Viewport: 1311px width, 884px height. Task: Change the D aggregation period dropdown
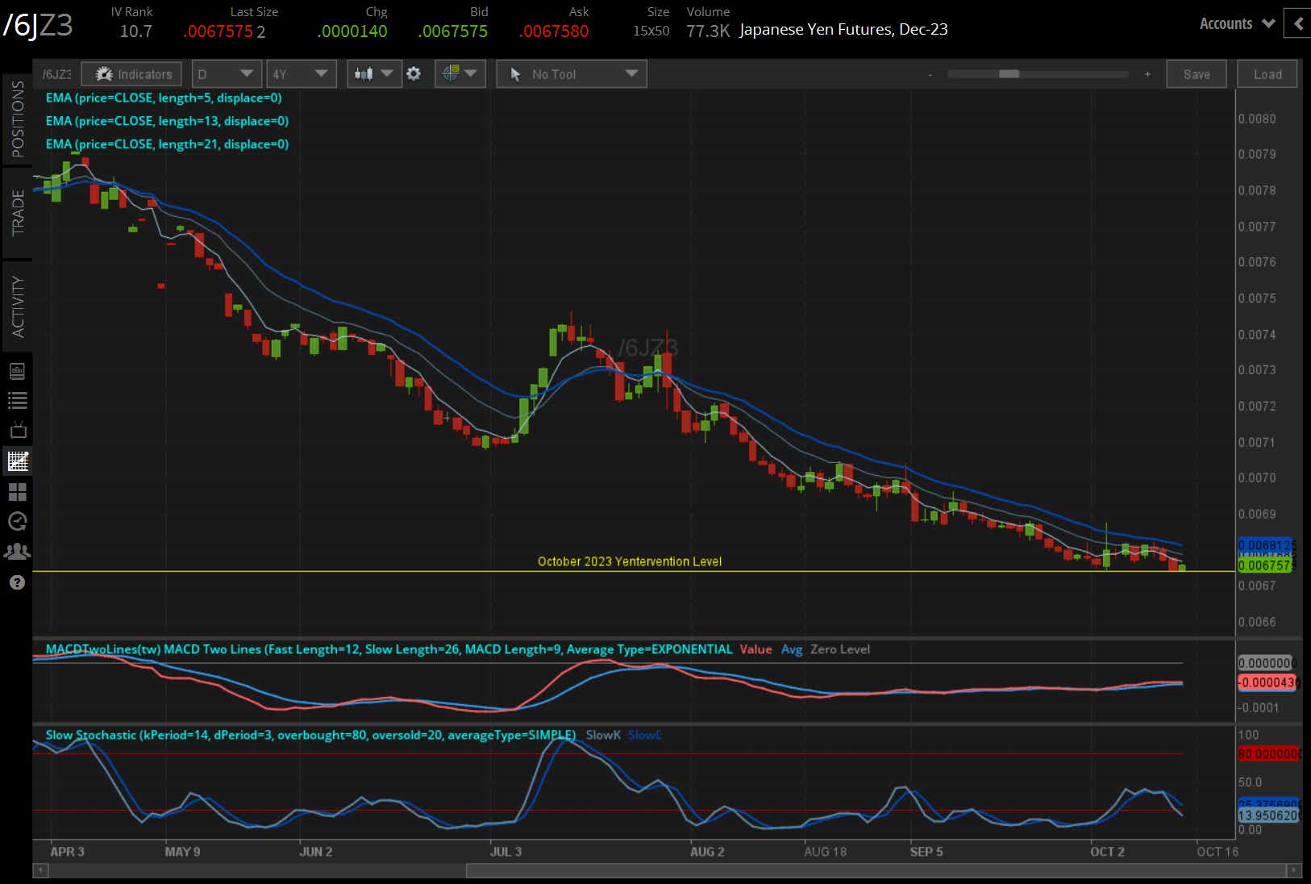click(x=226, y=74)
